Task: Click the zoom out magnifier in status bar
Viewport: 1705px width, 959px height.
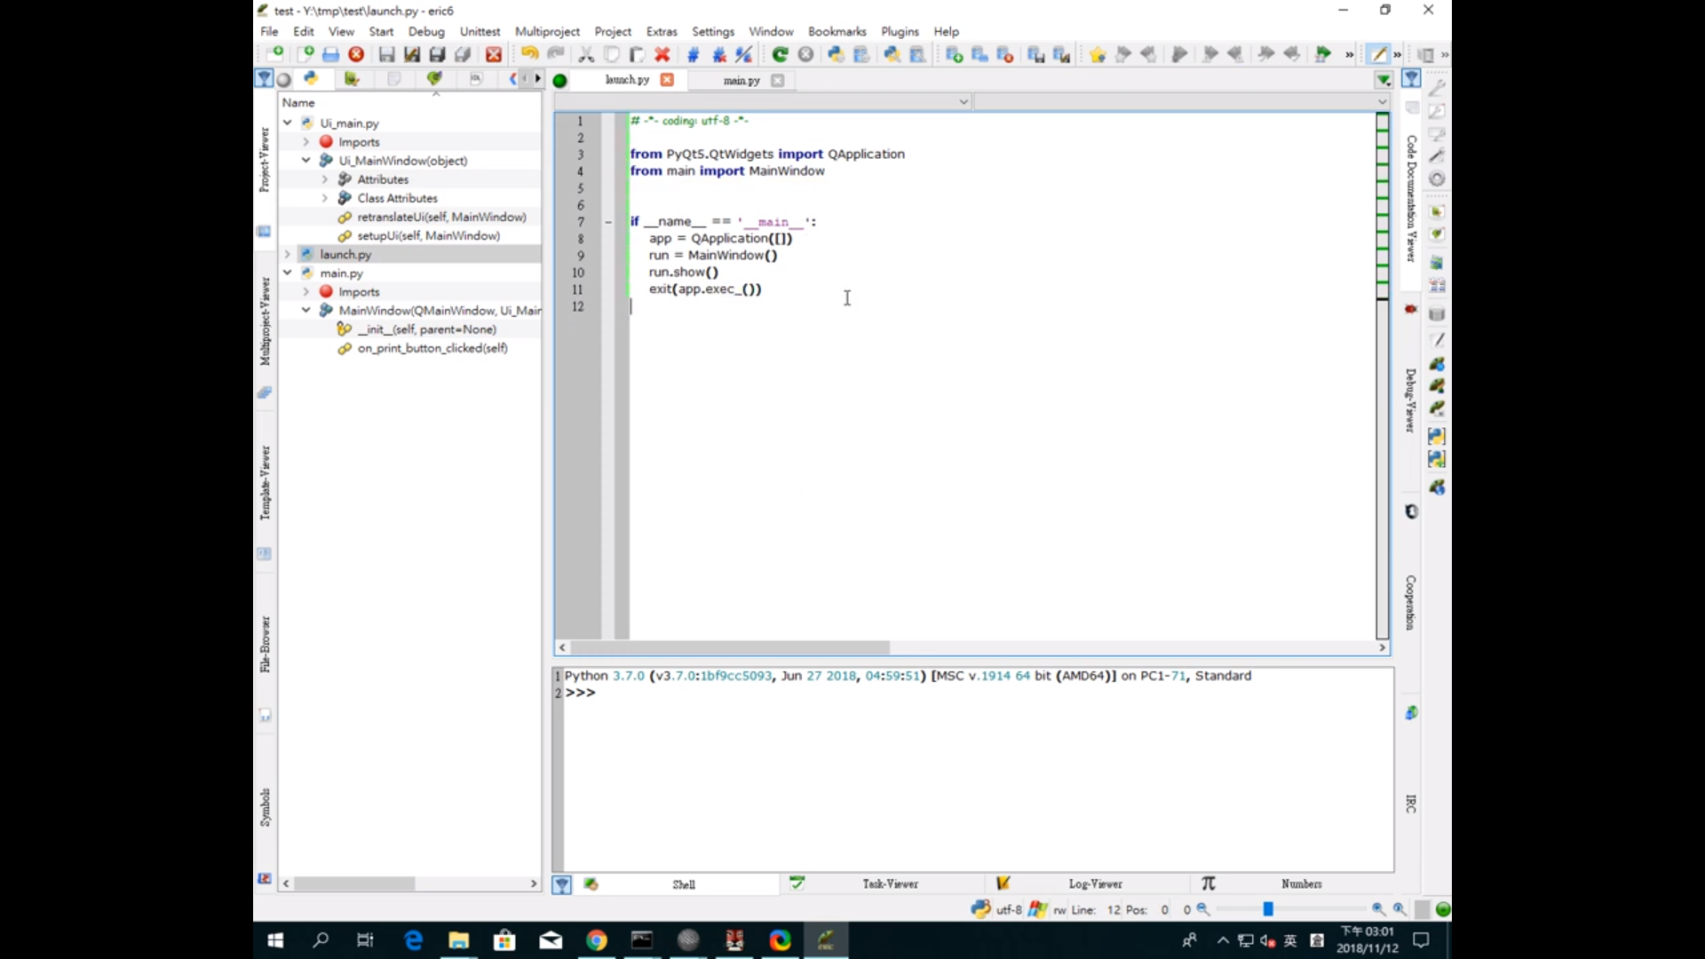Action: (1203, 909)
